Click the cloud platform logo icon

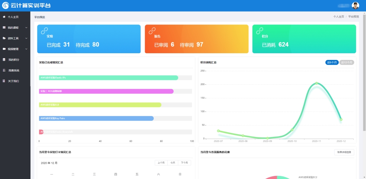5,5
